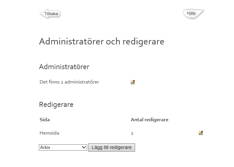
Task: Open the Arkiv page dropdown
Action: tap(63, 147)
